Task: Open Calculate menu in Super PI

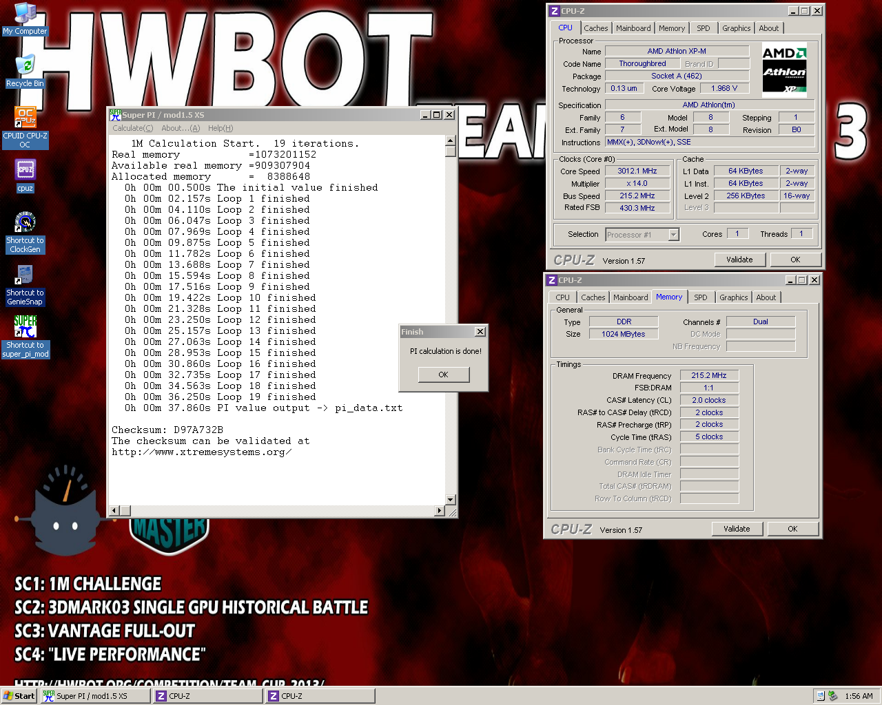Action: (x=132, y=128)
